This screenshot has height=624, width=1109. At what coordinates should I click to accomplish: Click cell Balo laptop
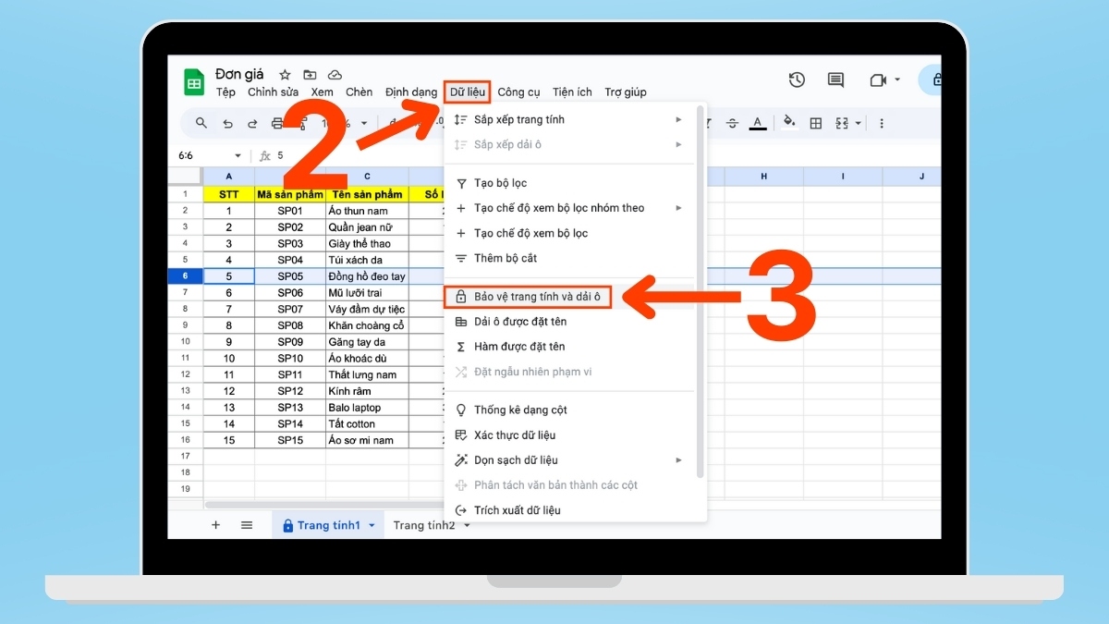coord(366,408)
